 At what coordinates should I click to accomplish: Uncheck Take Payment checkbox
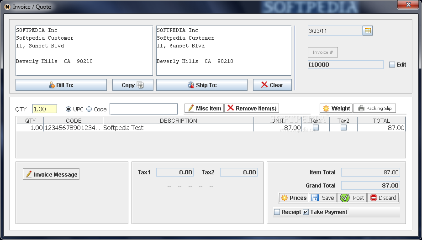tap(306, 212)
